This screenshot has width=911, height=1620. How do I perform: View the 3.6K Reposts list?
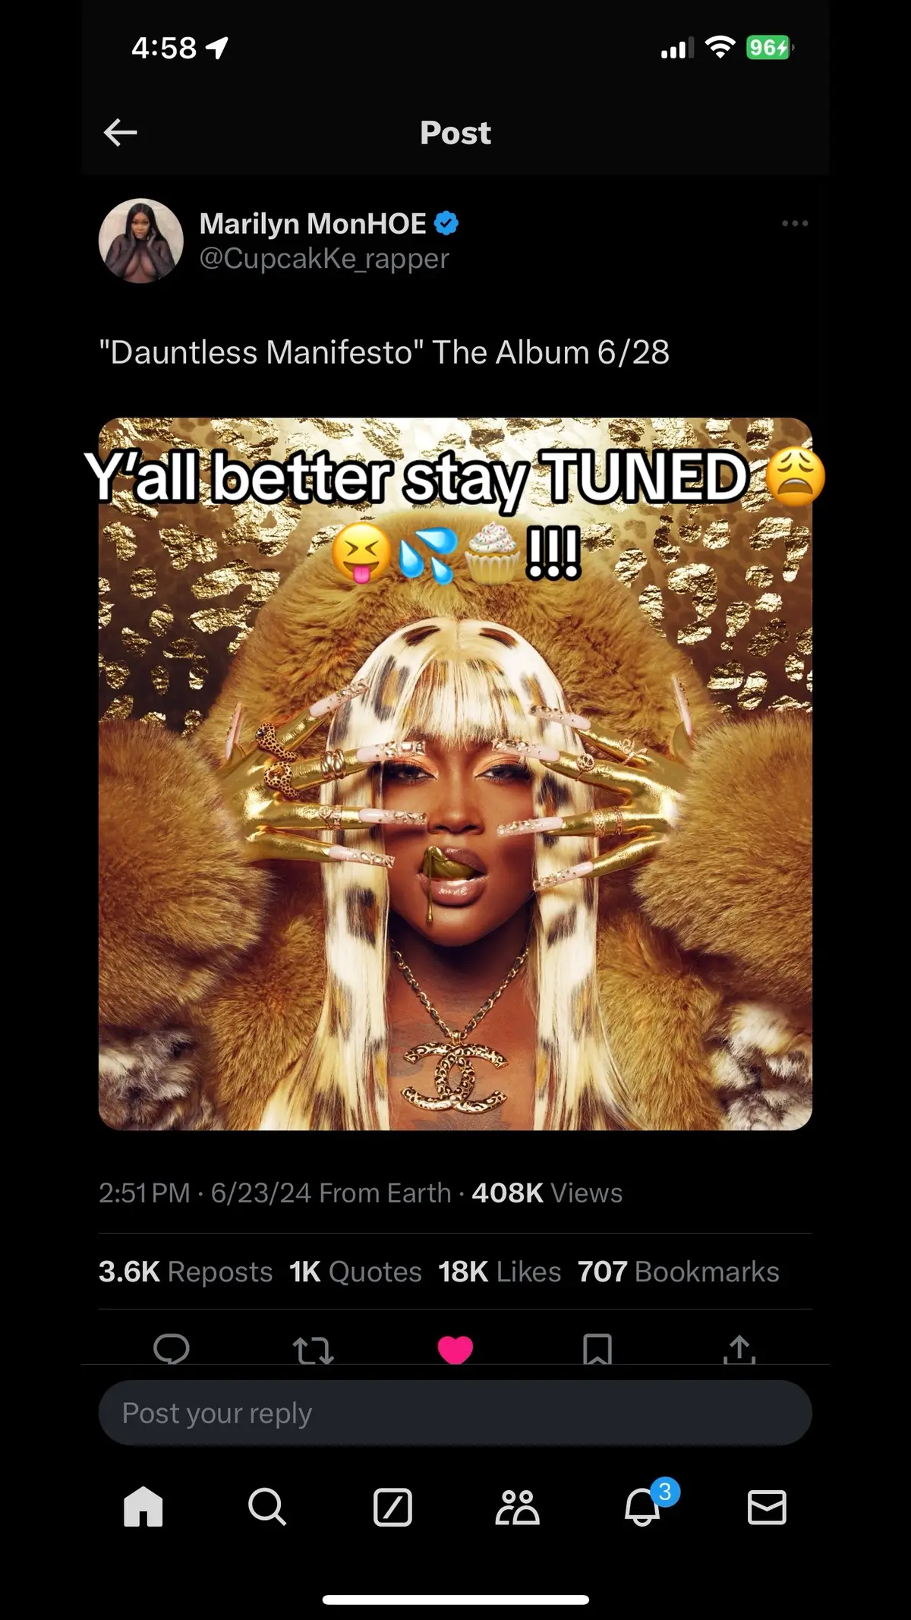click(x=185, y=1272)
